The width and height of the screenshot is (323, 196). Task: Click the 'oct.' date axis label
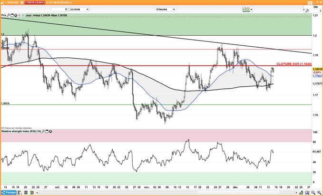coord(57,187)
